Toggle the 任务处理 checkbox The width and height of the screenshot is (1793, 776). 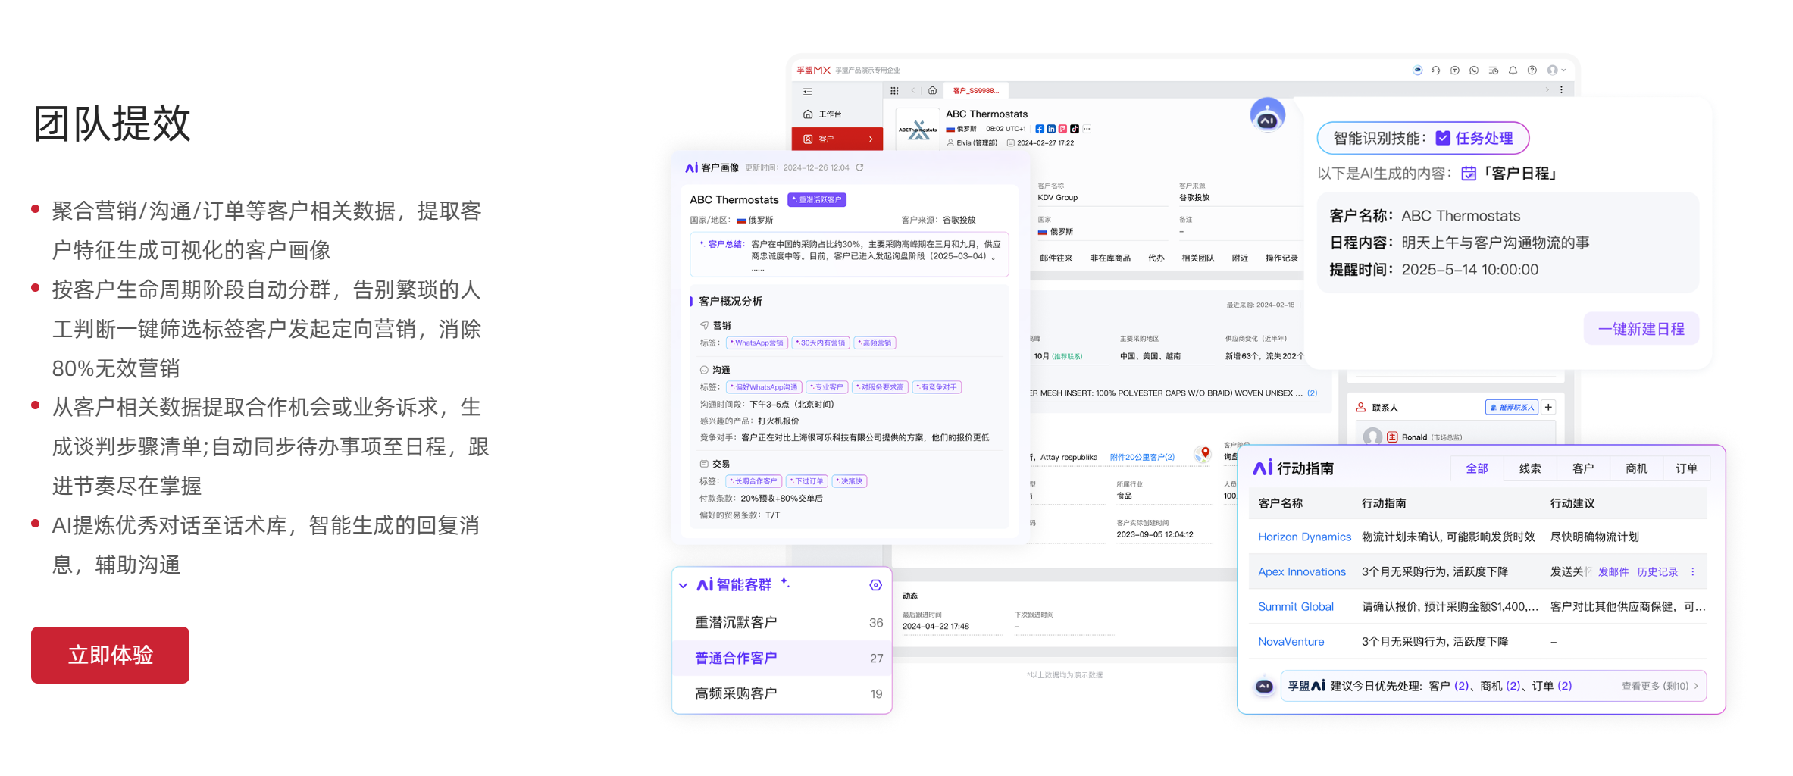tap(1443, 138)
